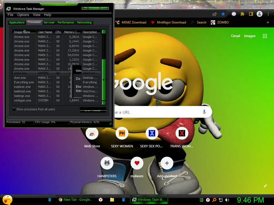The height and width of the screenshot is (205, 274).
Task: Click the customize page pencil icon
Action: [x=265, y=186]
